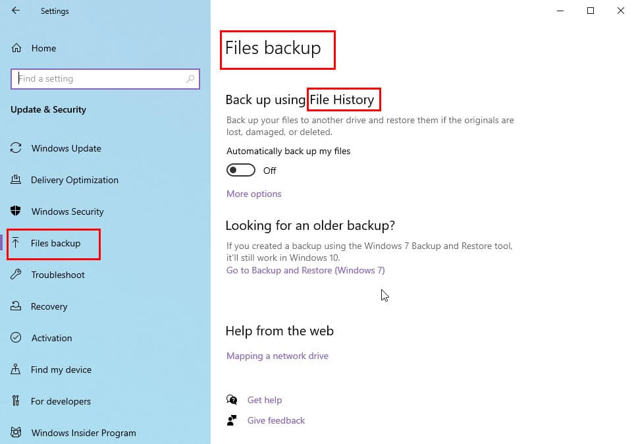Click the Windows Update refresh icon
This screenshot has height=444, width=636.
(x=16, y=148)
